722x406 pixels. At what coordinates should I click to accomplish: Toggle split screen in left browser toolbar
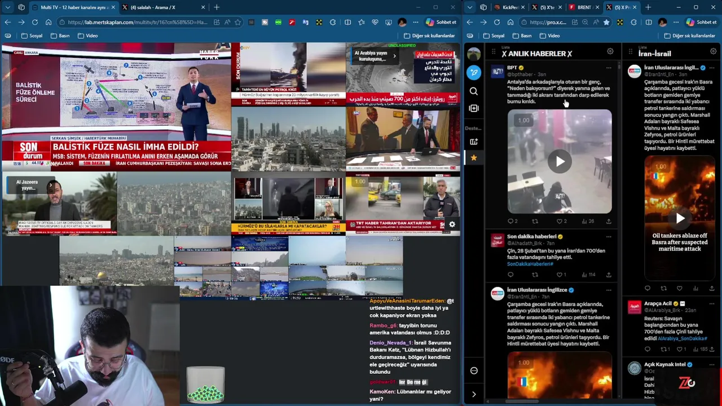coord(347,22)
